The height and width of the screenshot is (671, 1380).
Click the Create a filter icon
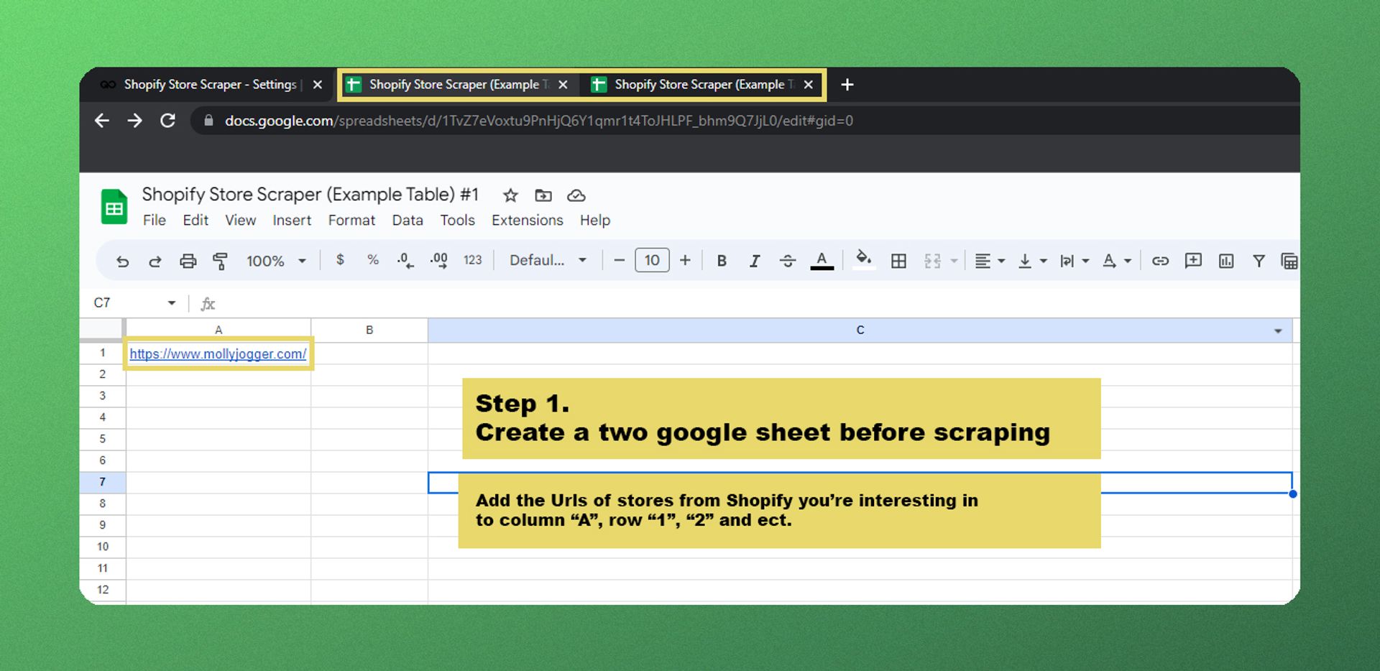point(1259,261)
